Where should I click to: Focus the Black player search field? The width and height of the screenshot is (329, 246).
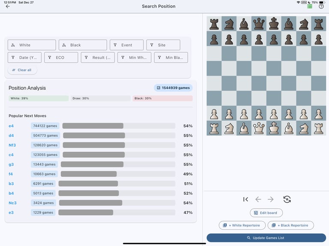tap(83, 45)
